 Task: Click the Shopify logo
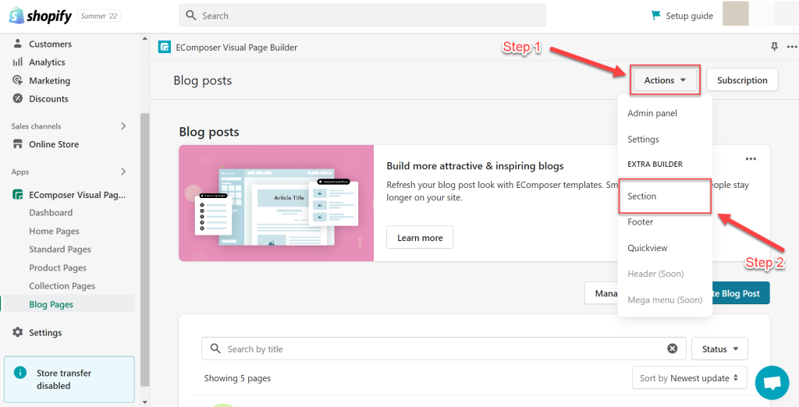tap(41, 16)
